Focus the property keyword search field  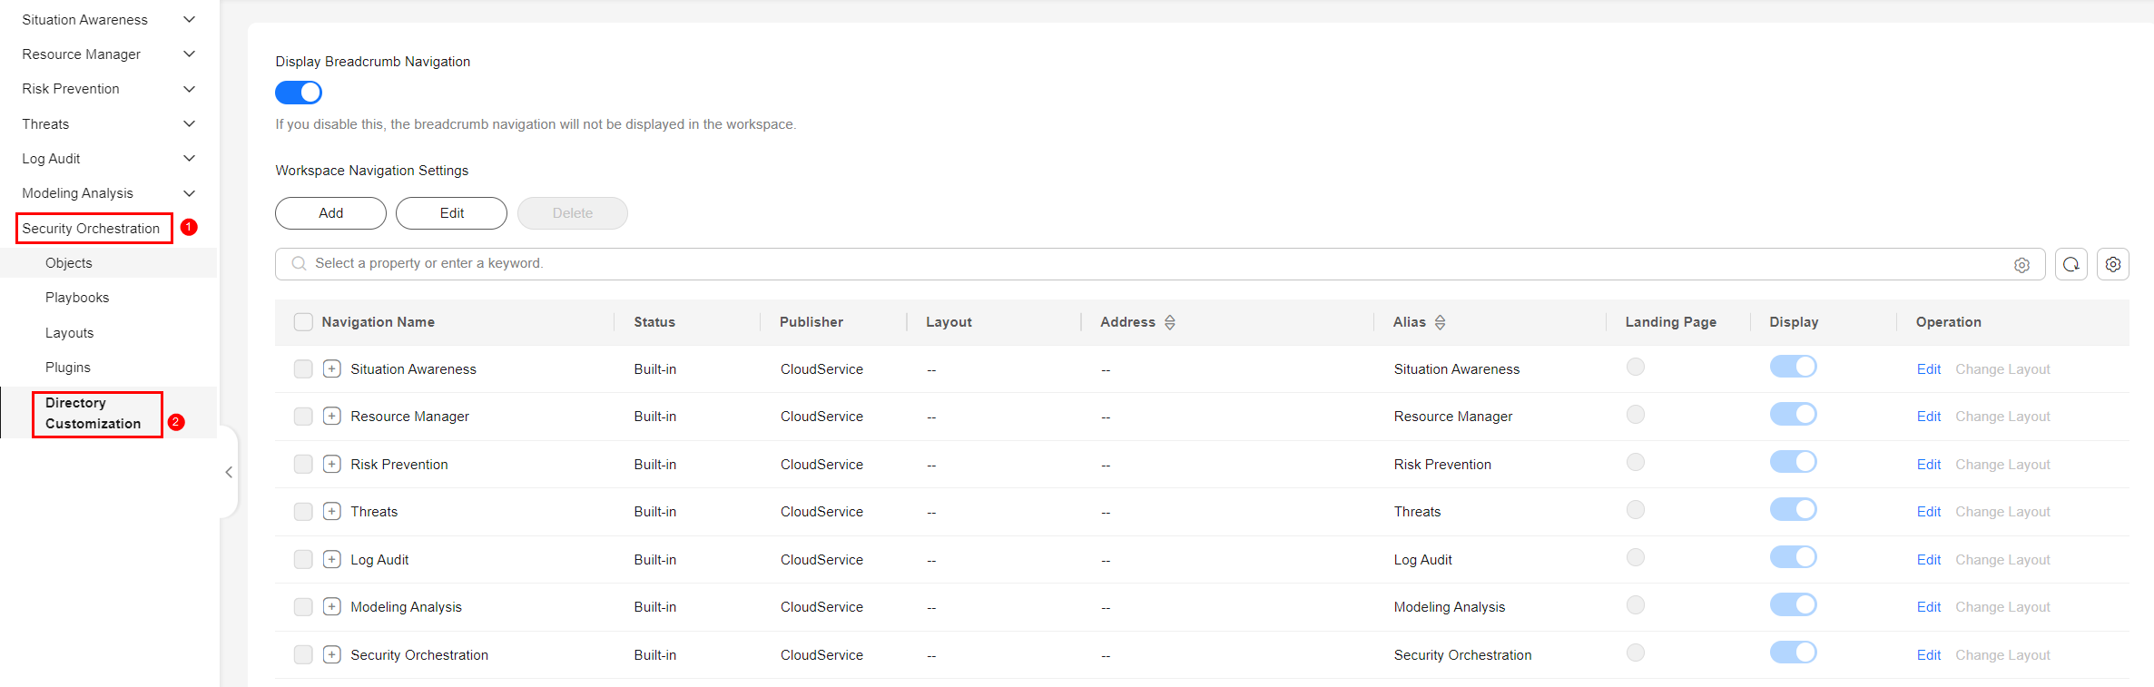coord(1153,264)
